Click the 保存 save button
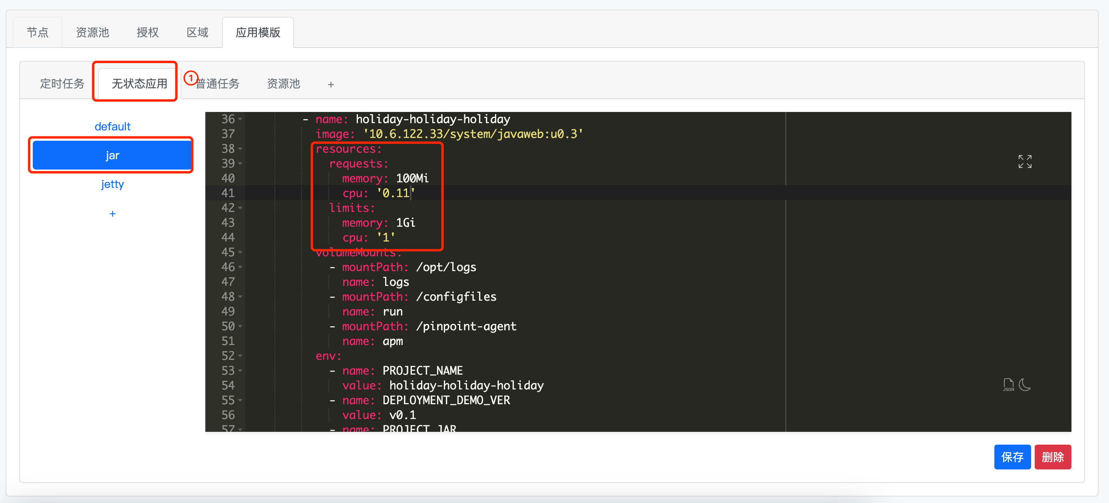This screenshot has height=503, width=1109. point(1012,457)
